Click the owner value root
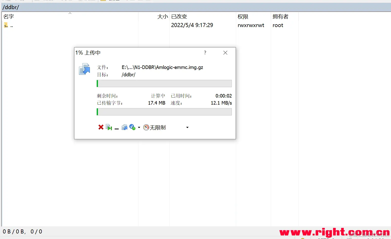Viewport: 391px width, 239px height. click(x=278, y=25)
